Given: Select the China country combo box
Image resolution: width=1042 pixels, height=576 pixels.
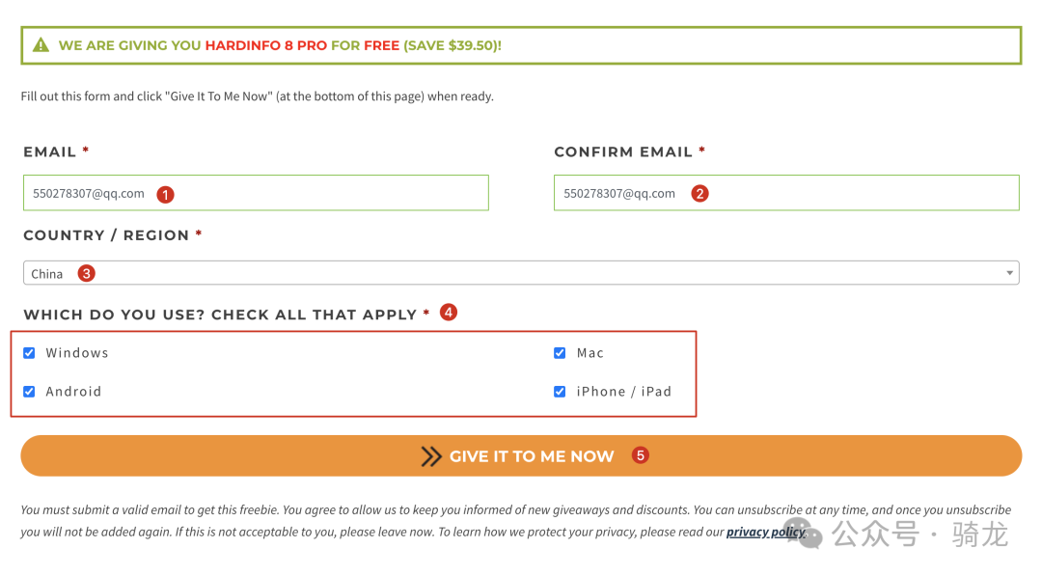Looking at the screenshot, I should [x=521, y=273].
